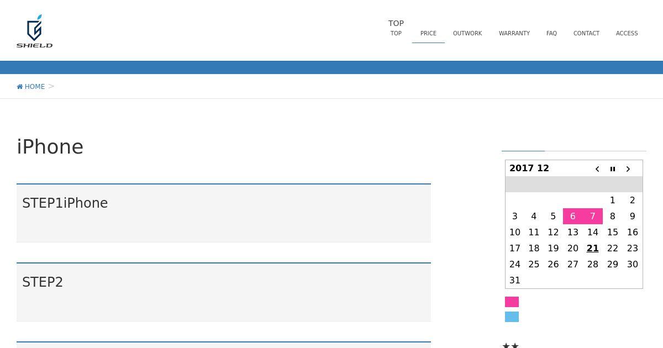Go to previous month in calendar
Image resolution: width=663 pixels, height=348 pixels.
coord(597,169)
